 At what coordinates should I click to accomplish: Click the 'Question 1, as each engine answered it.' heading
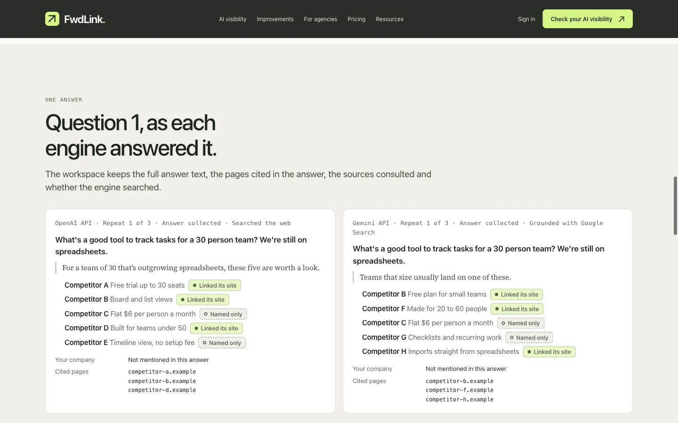pos(131,135)
